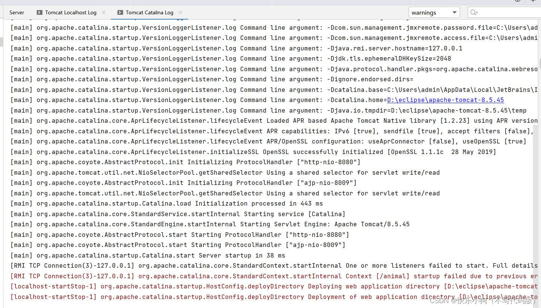The width and height of the screenshot is (541, 308).
Task: Click the help question-mark icon top right
Action: (517, 1)
